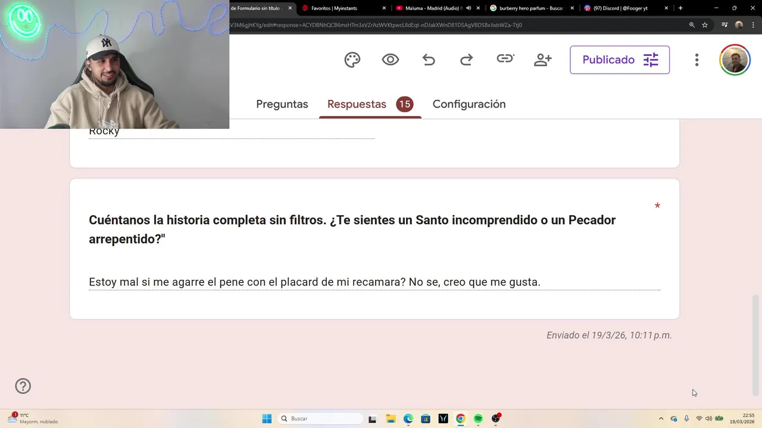Bookmark this page with the star
Viewport: 762px width, 428px height.
click(705, 25)
